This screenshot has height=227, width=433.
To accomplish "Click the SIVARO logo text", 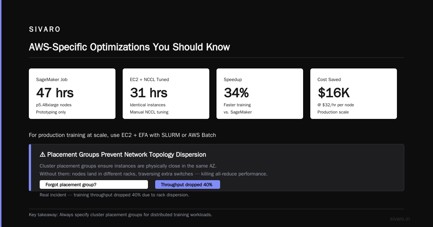I will click(45, 29).
